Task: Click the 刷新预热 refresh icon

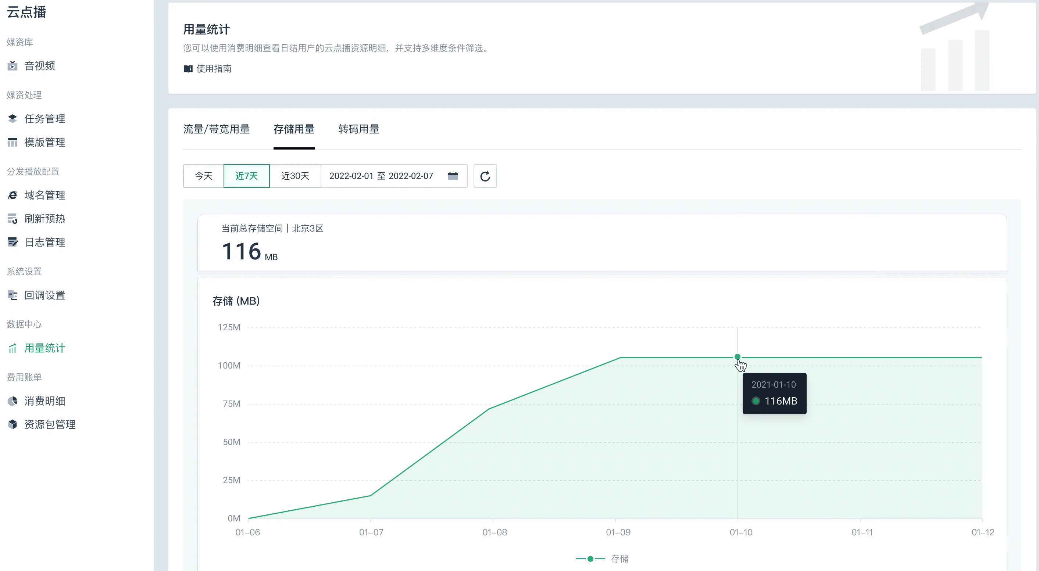Action: (13, 219)
